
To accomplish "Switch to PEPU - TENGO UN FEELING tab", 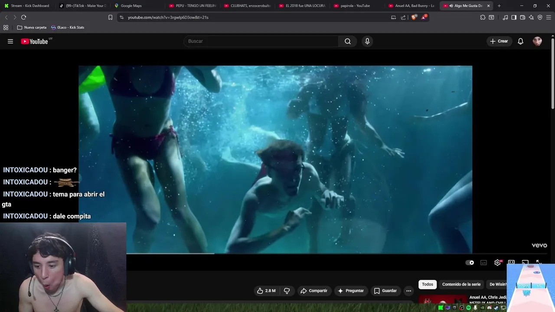I will click(192, 6).
